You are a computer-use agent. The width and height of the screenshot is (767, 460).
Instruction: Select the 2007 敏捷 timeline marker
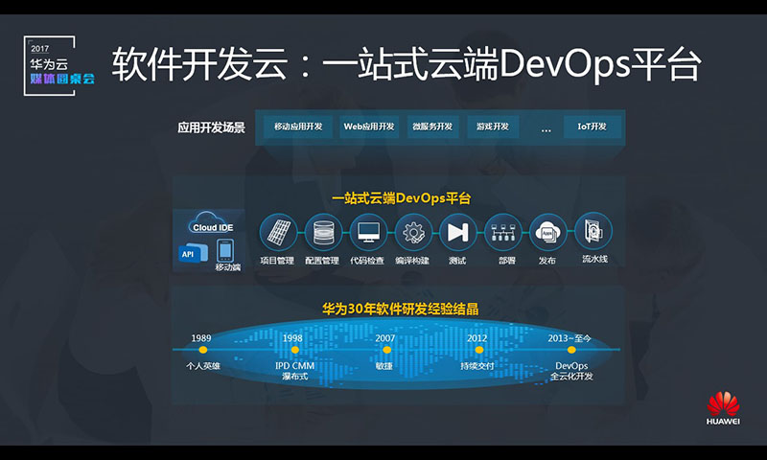click(x=386, y=350)
